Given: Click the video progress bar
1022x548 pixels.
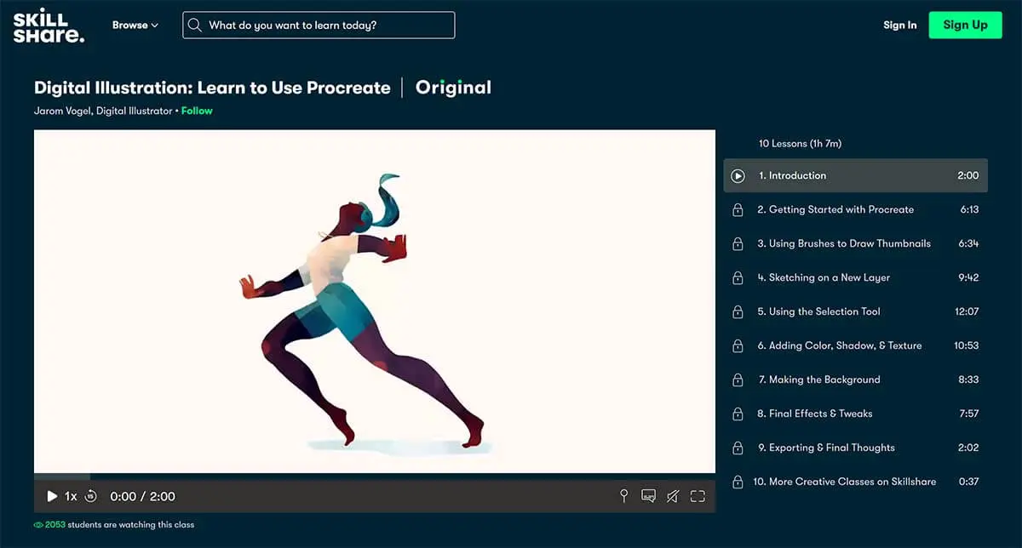Looking at the screenshot, I should coord(375,477).
